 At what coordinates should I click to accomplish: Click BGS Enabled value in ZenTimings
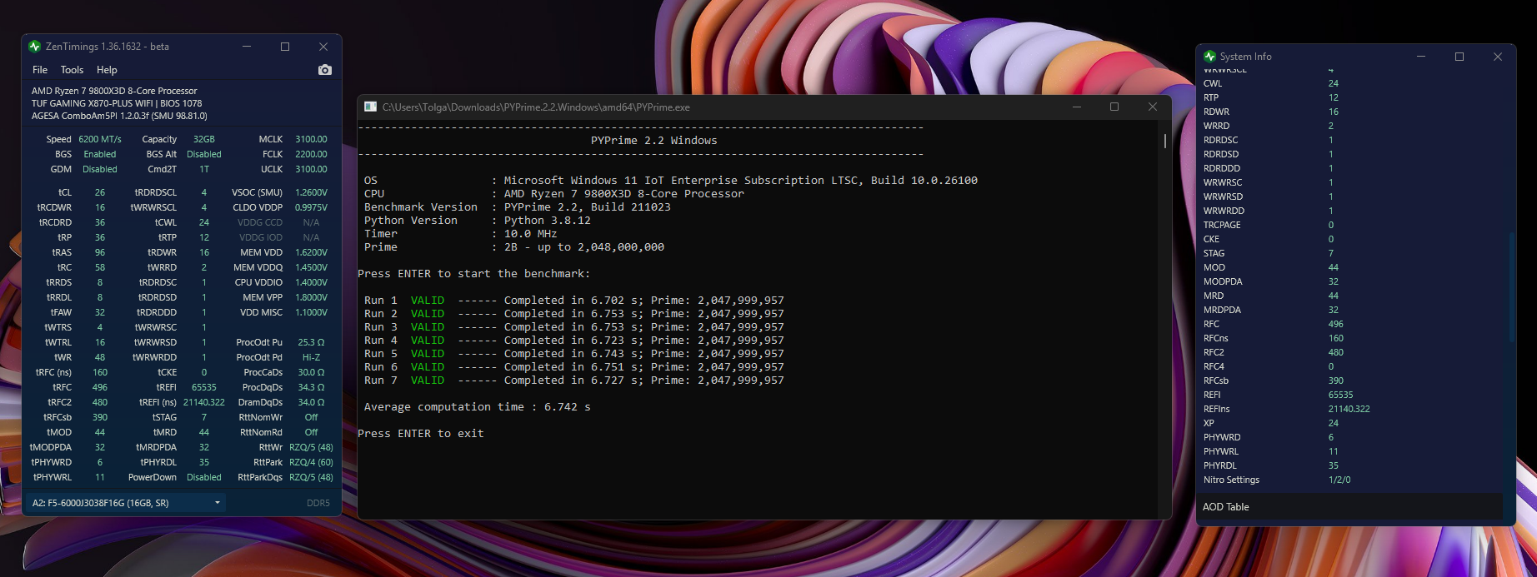100,154
